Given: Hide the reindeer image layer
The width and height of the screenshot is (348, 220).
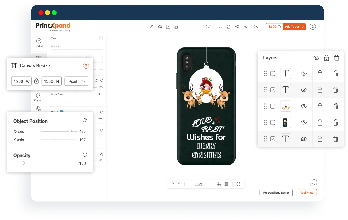Looking at the screenshot, I should pyautogui.click(x=304, y=106).
